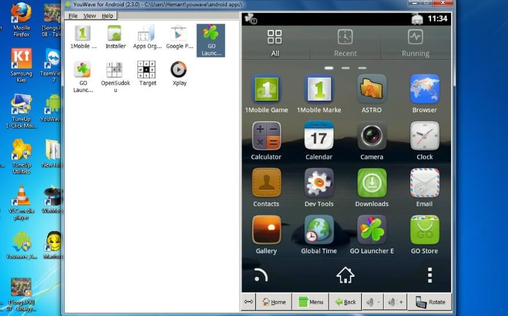This screenshot has height=316, width=508.
Task: Open the Help menu
Action: [x=107, y=16]
